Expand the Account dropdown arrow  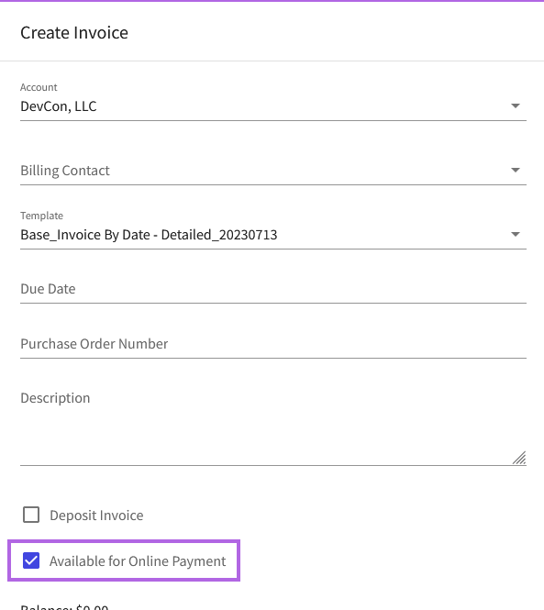tap(516, 105)
